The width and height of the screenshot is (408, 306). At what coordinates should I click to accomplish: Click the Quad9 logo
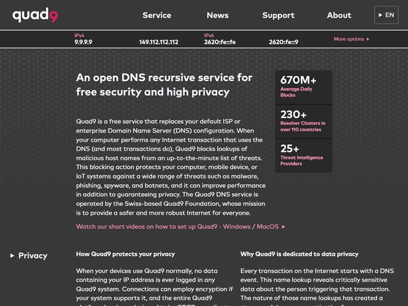[36, 15]
